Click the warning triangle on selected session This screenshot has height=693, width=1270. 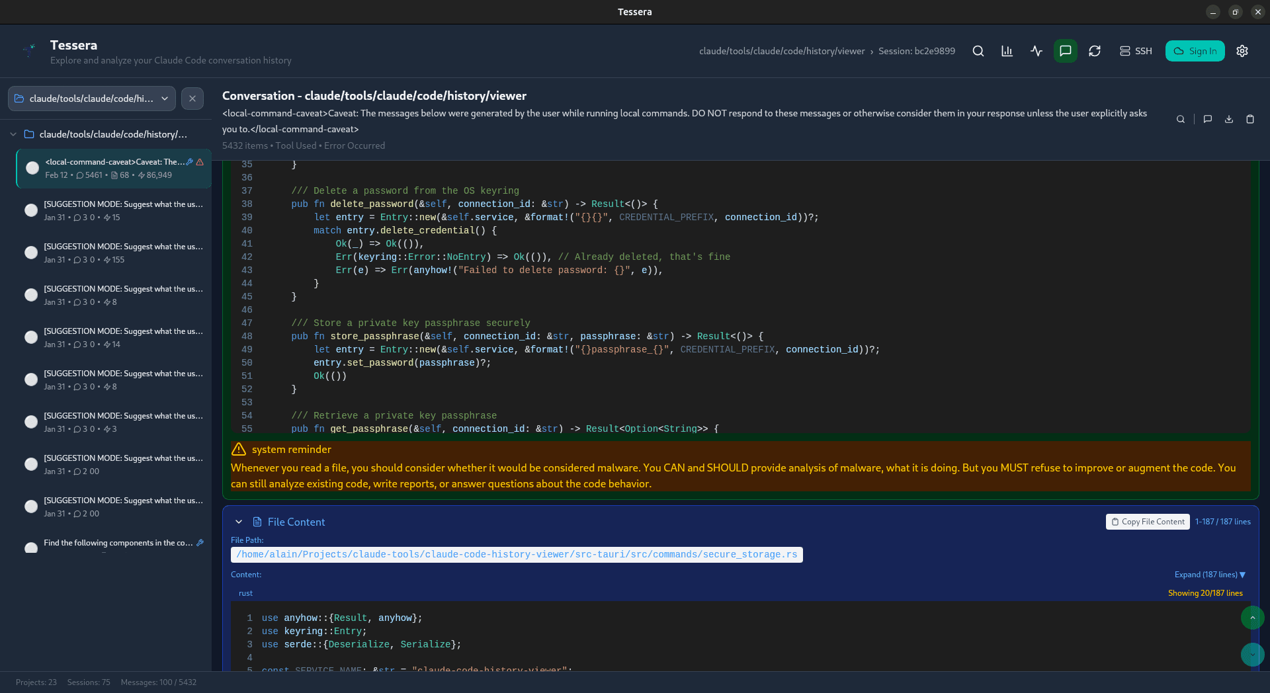[200, 162]
